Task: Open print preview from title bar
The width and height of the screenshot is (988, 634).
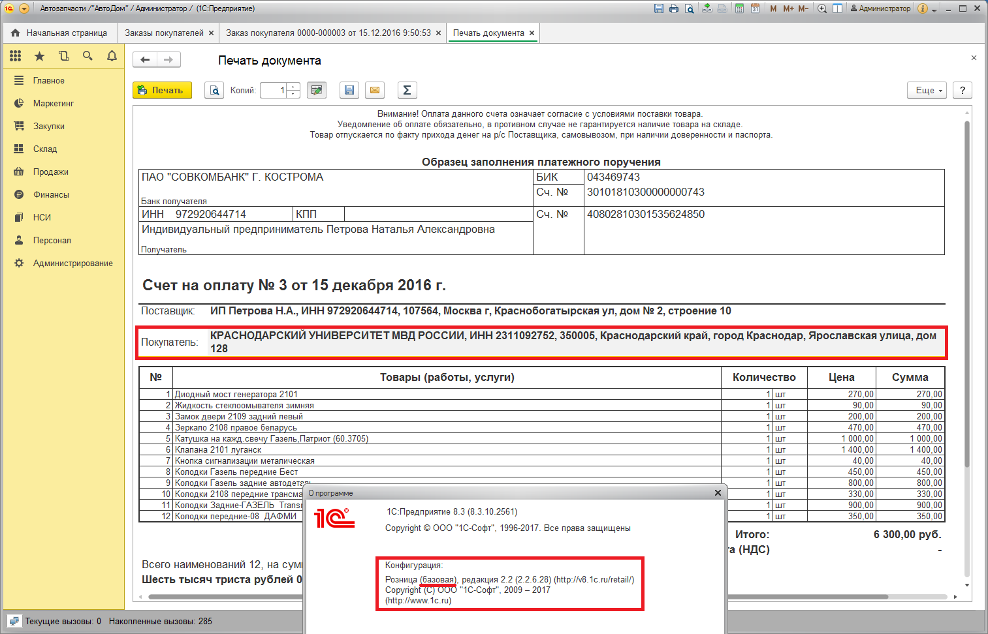Action: (x=690, y=8)
